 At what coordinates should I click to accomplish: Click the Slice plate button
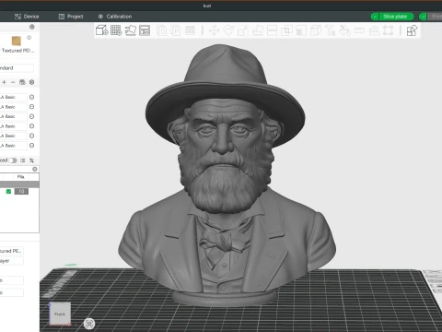tap(396, 17)
